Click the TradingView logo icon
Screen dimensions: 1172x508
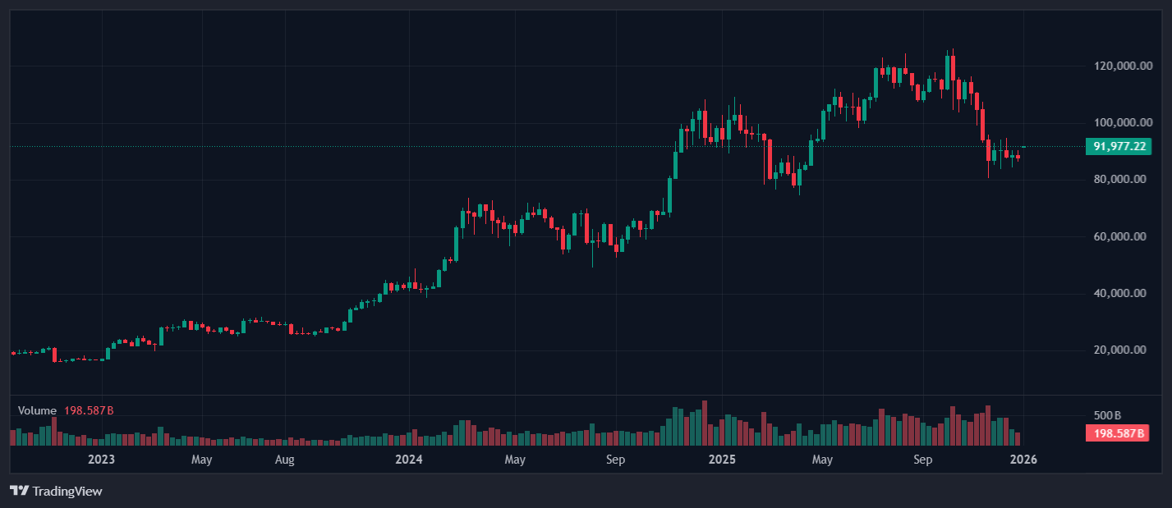tap(19, 491)
